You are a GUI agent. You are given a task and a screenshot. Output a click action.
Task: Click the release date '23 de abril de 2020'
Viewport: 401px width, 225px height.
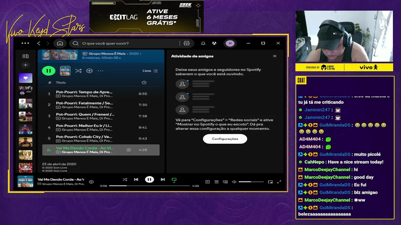coord(59,164)
